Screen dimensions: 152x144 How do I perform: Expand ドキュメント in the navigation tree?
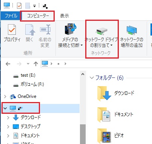pyautogui.click(x=8, y=136)
